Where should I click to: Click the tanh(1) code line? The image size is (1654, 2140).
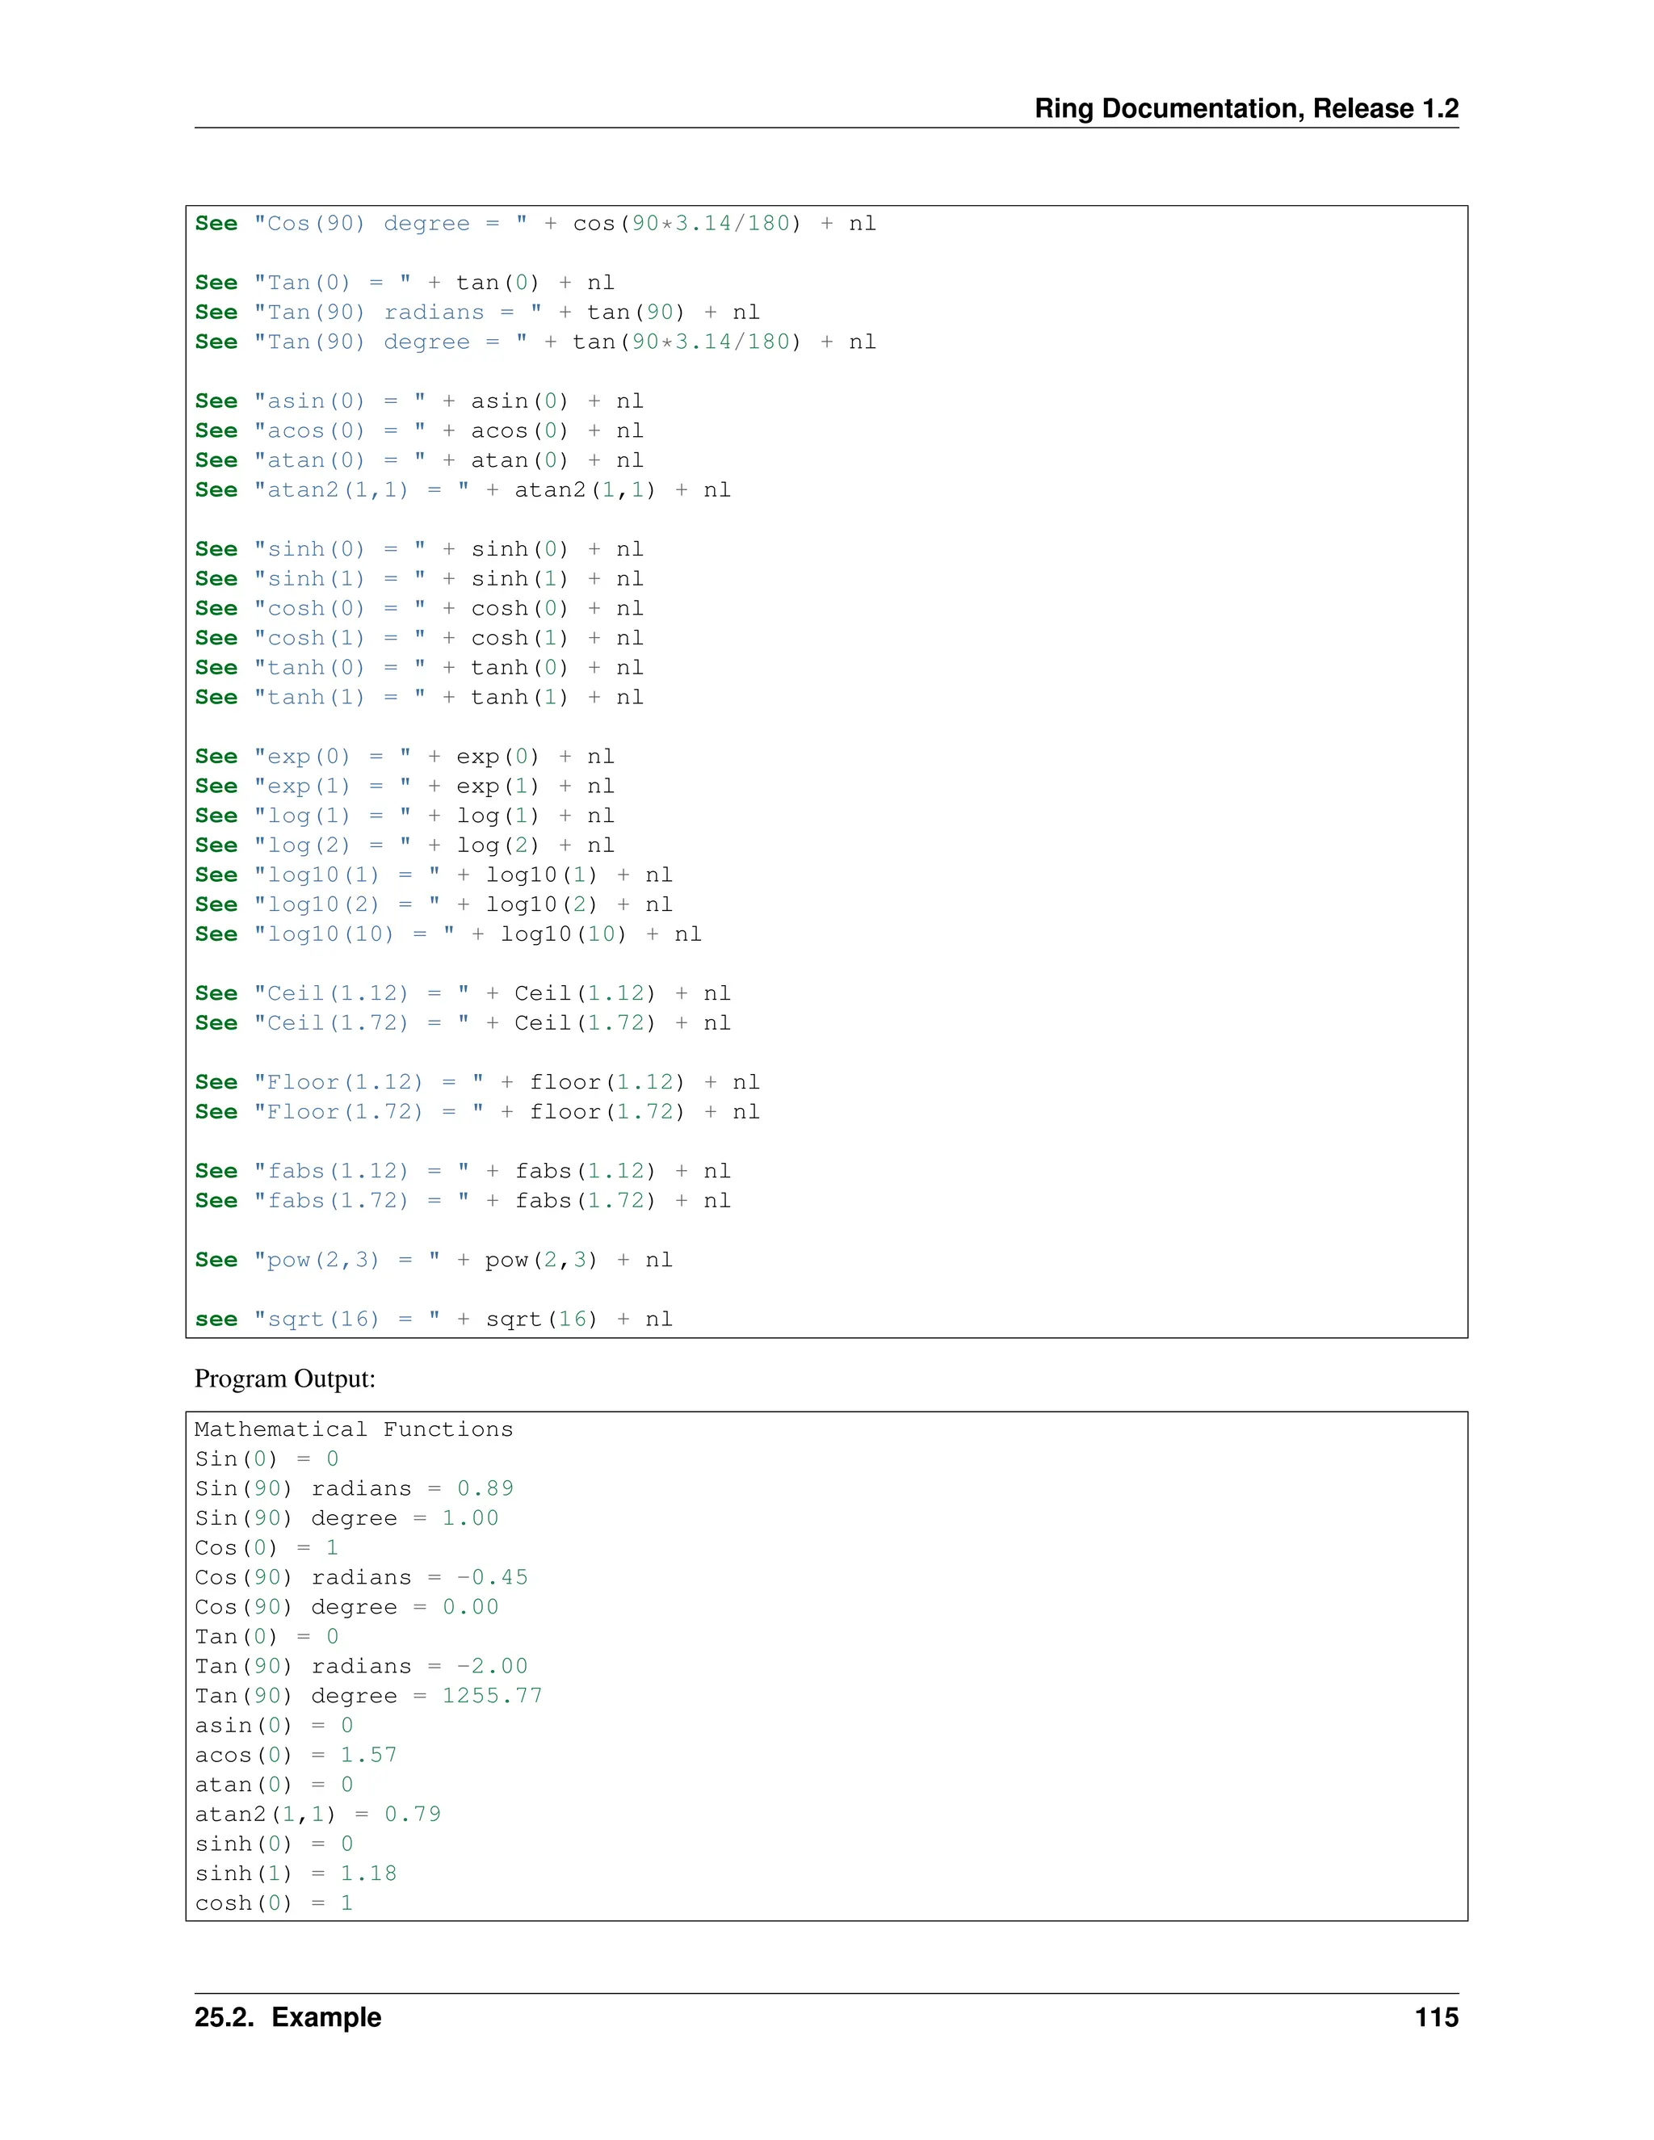[x=418, y=697]
